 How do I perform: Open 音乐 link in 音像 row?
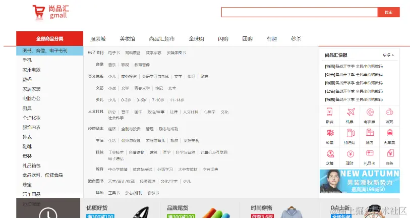[x=112, y=65]
